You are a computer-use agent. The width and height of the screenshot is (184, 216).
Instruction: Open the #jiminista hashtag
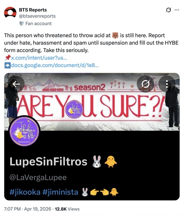[x=60, y=192]
